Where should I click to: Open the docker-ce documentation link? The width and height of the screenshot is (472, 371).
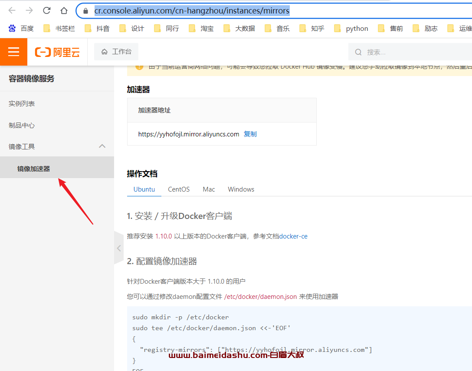pyautogui.click(x=294, y=236)
